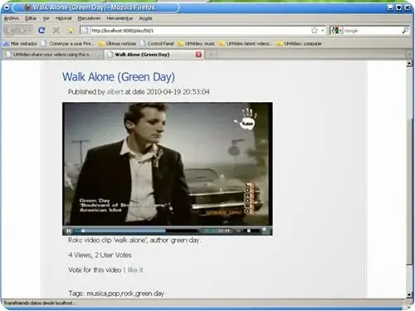
Task: Open the Control Panel bookmark
Action: click(x=157, y=43)
